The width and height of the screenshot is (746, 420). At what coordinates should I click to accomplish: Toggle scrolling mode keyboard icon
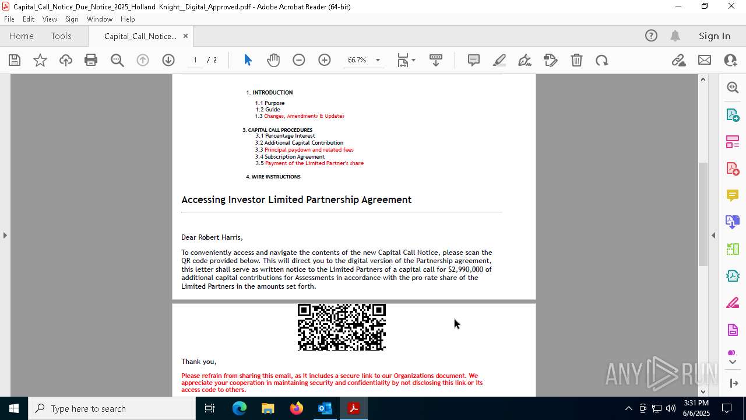click(x=436, y=60)
